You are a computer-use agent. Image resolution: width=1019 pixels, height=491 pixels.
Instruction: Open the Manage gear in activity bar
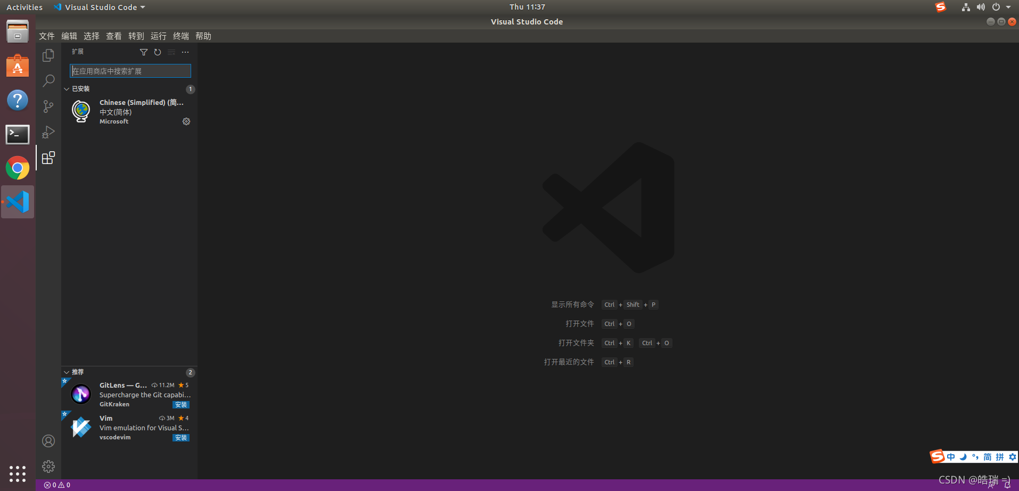48,467
